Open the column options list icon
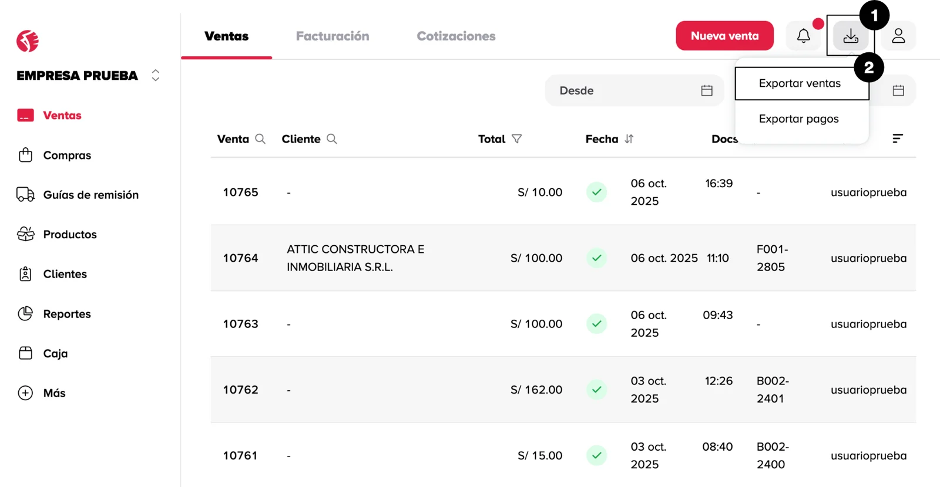This screenshot has width=940, height=487. 897,138
